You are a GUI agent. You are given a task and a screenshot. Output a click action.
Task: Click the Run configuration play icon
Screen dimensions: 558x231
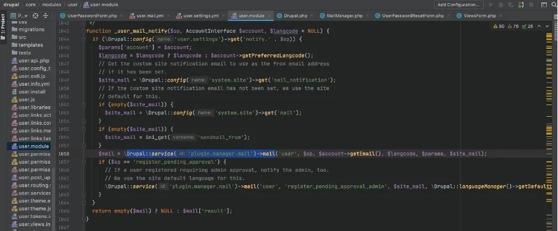[x=491, y=5]
